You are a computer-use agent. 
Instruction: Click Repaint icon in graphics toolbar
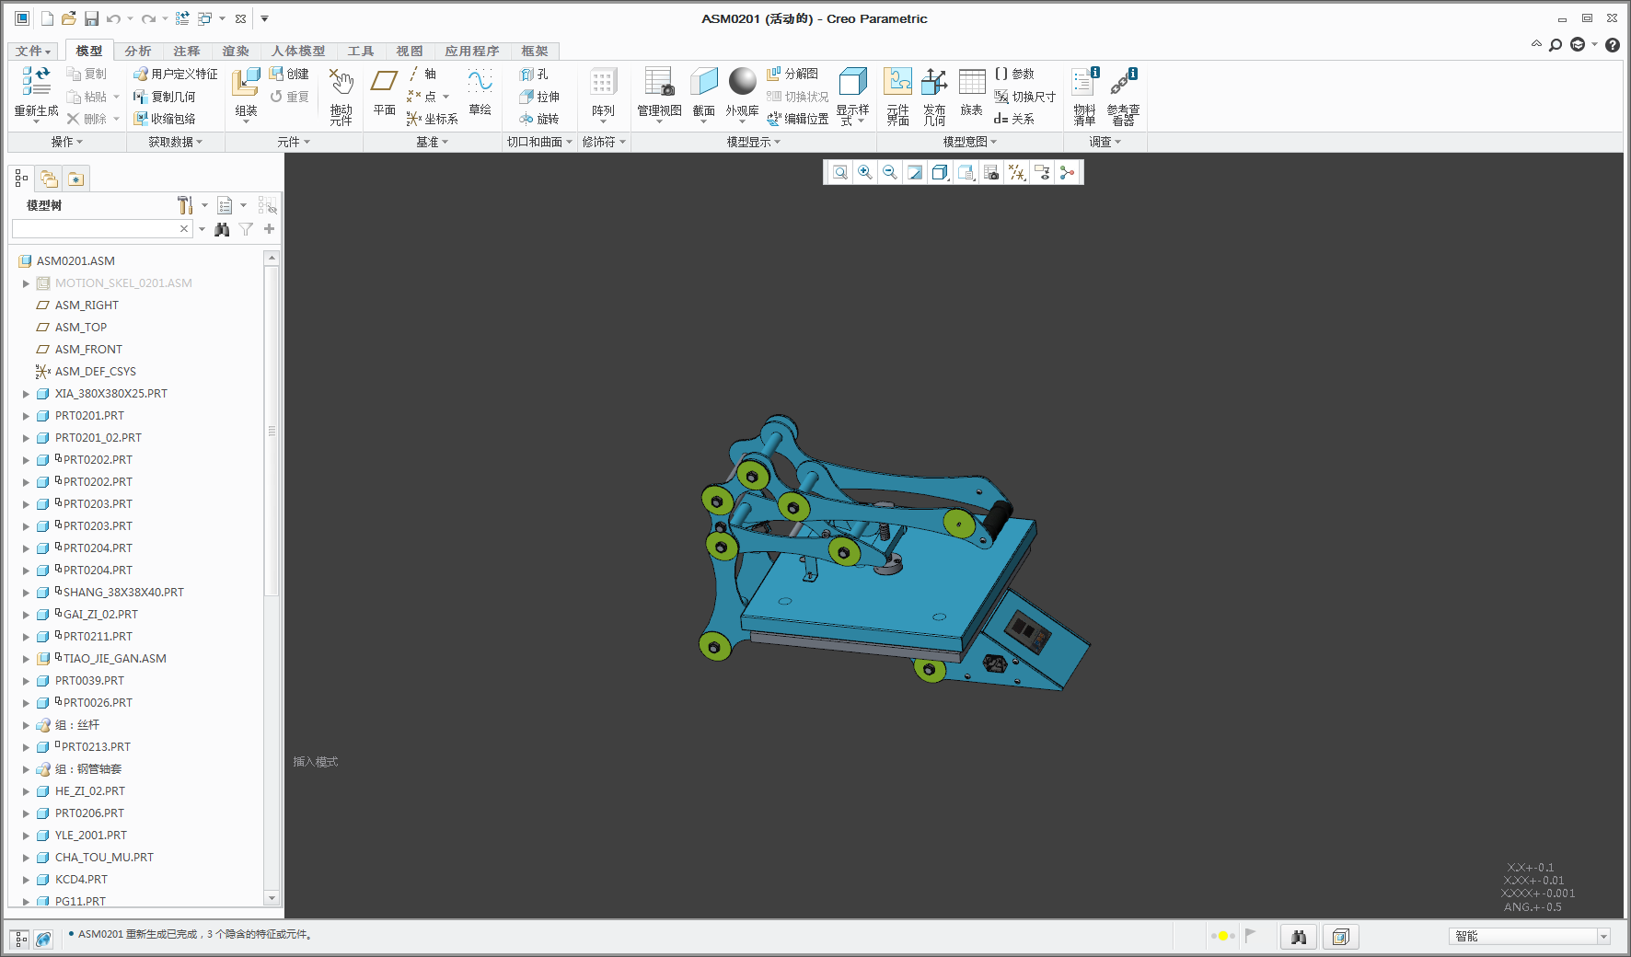tap(915, 172)
